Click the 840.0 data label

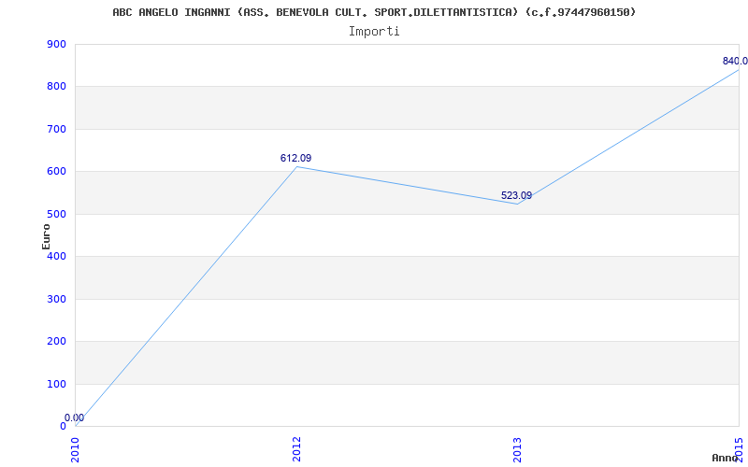735,61
